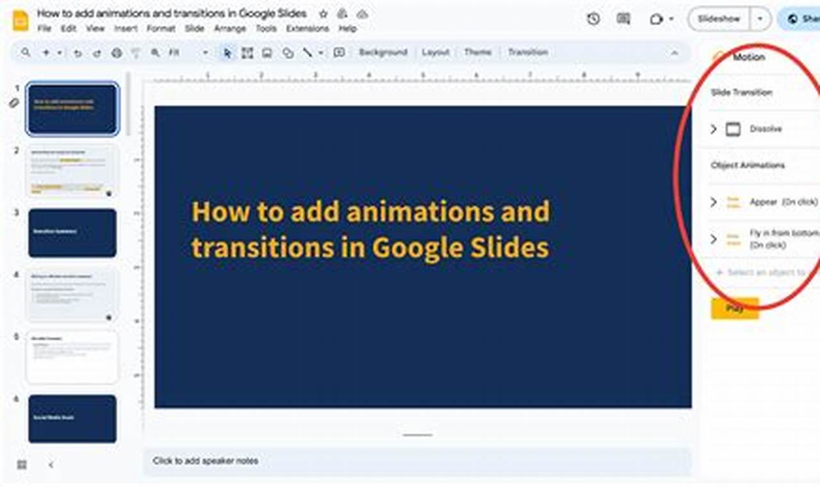Expand the Appear animation options
This screenshot has width=820, height=487.
click(713, 202)
